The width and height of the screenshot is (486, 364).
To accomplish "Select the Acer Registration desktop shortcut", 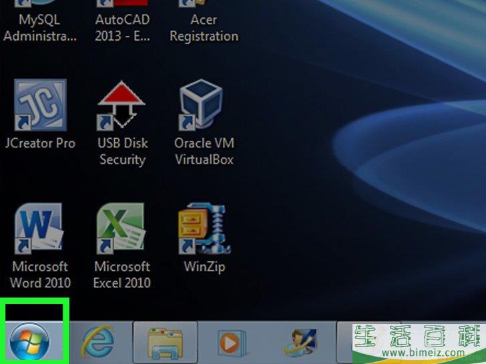I will tap(204, 28).
